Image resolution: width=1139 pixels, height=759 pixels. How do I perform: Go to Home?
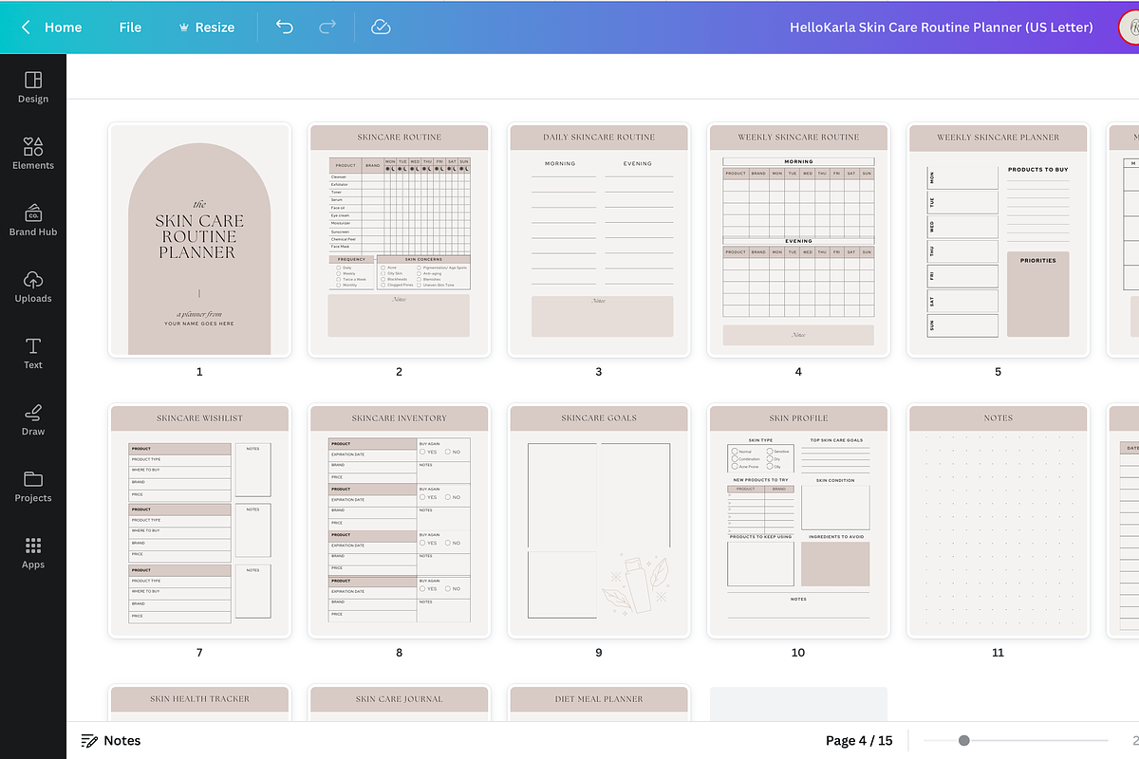63,27
